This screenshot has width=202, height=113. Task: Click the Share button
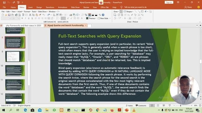188,7
